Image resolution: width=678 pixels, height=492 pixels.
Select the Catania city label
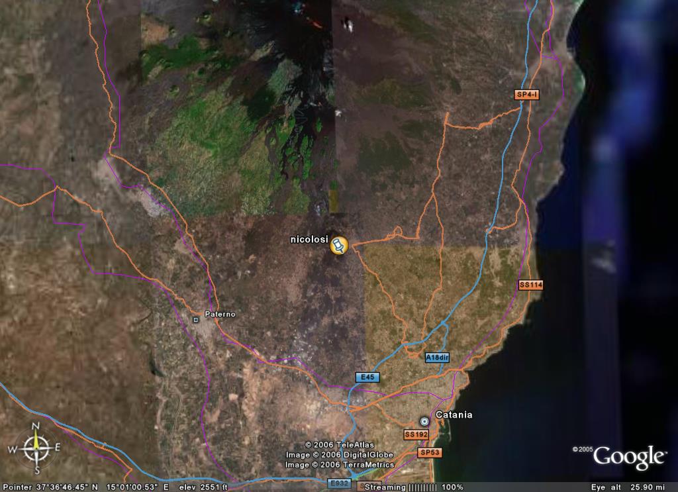(454, 415)
